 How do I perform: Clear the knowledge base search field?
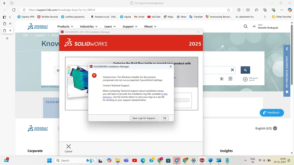click(232, 70)
